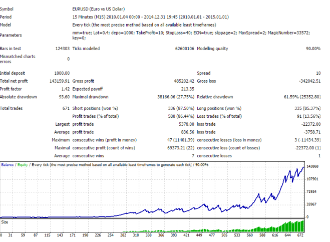Select the Short positions value 336 (87.50%)
330x242 pixels.
(181, 108)
